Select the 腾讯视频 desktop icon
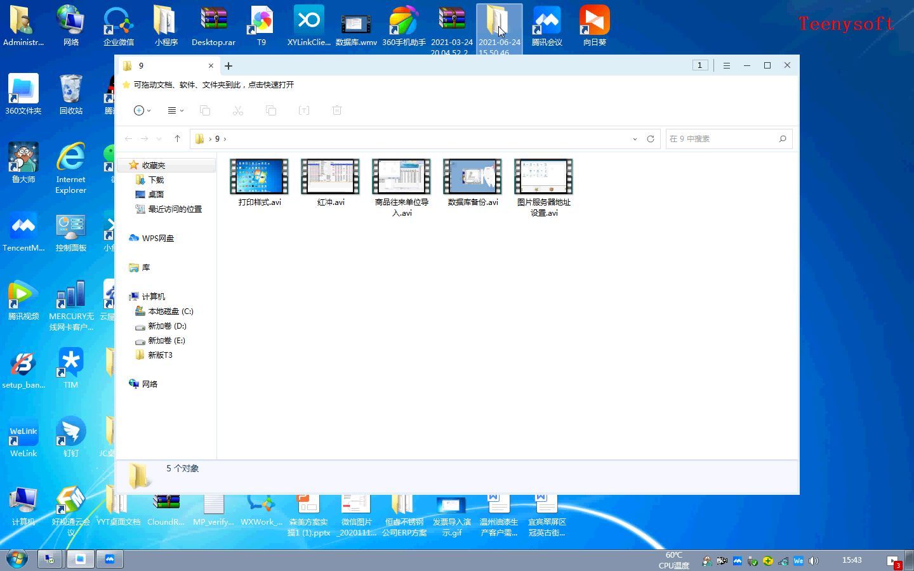Viewport: 914px width, 571px height. [x=23, y=300]
